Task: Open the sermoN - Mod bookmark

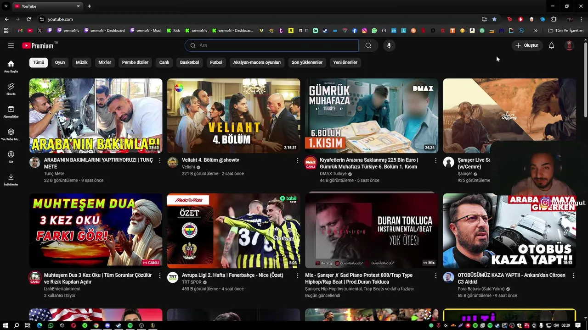Action: pyautogui.click(x=146, y=31)
